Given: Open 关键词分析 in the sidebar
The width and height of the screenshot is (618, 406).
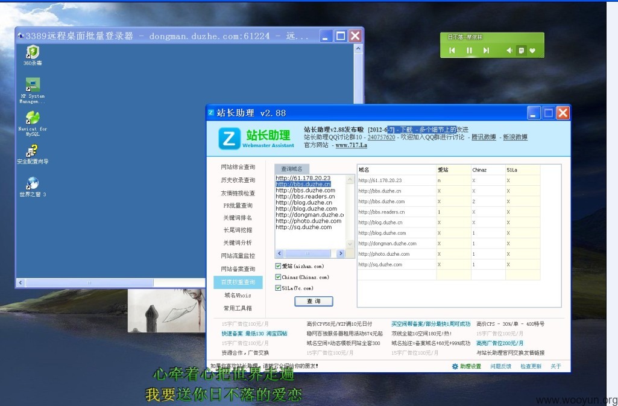Looking at the screenshot, I should click(238, 243).
